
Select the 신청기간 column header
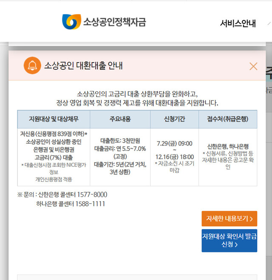click(x=174, y=119)
